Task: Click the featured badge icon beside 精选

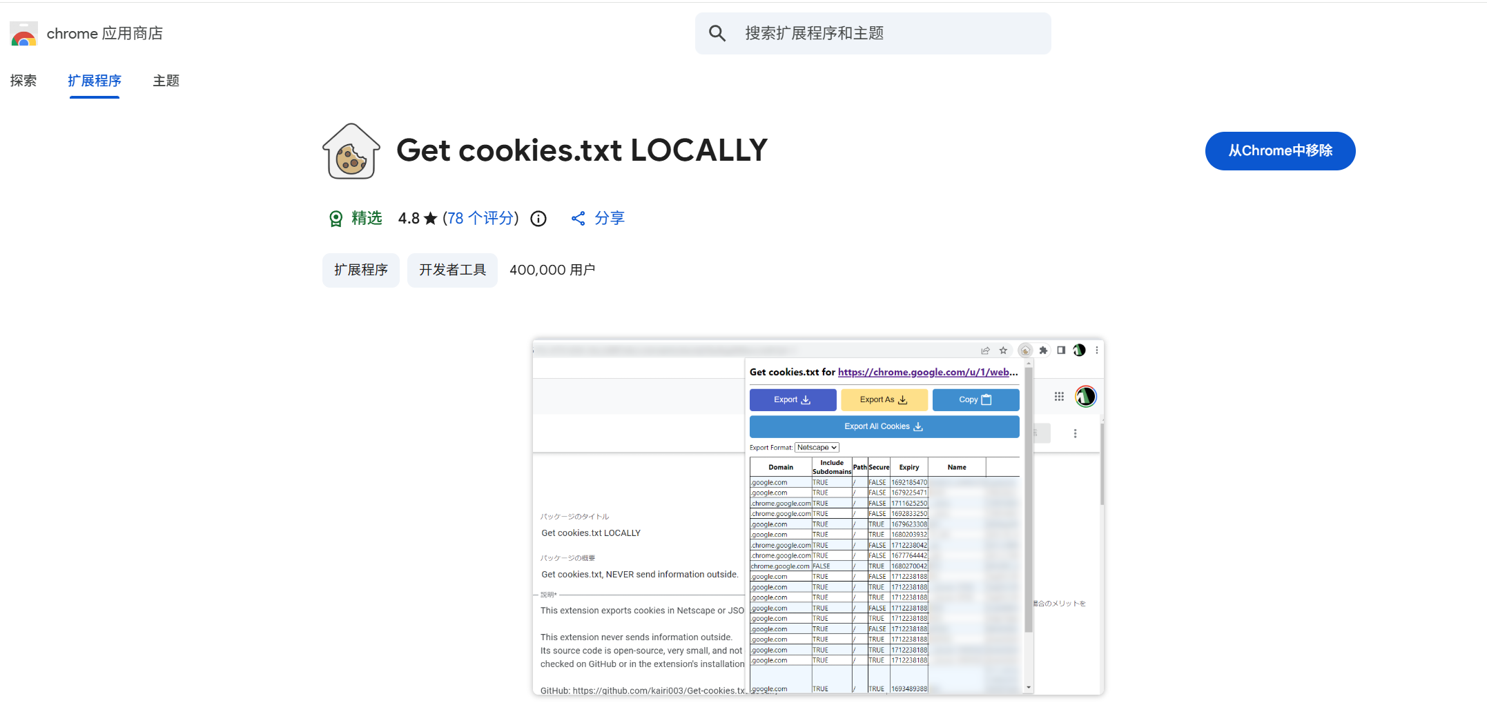Action: click(336, 219)
